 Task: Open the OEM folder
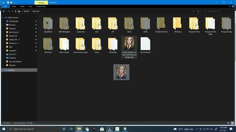tap(145, 25)
